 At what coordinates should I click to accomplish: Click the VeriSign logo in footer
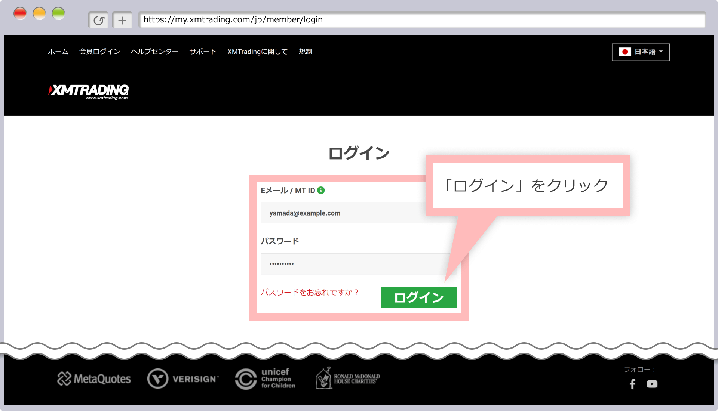pos(183,379)
